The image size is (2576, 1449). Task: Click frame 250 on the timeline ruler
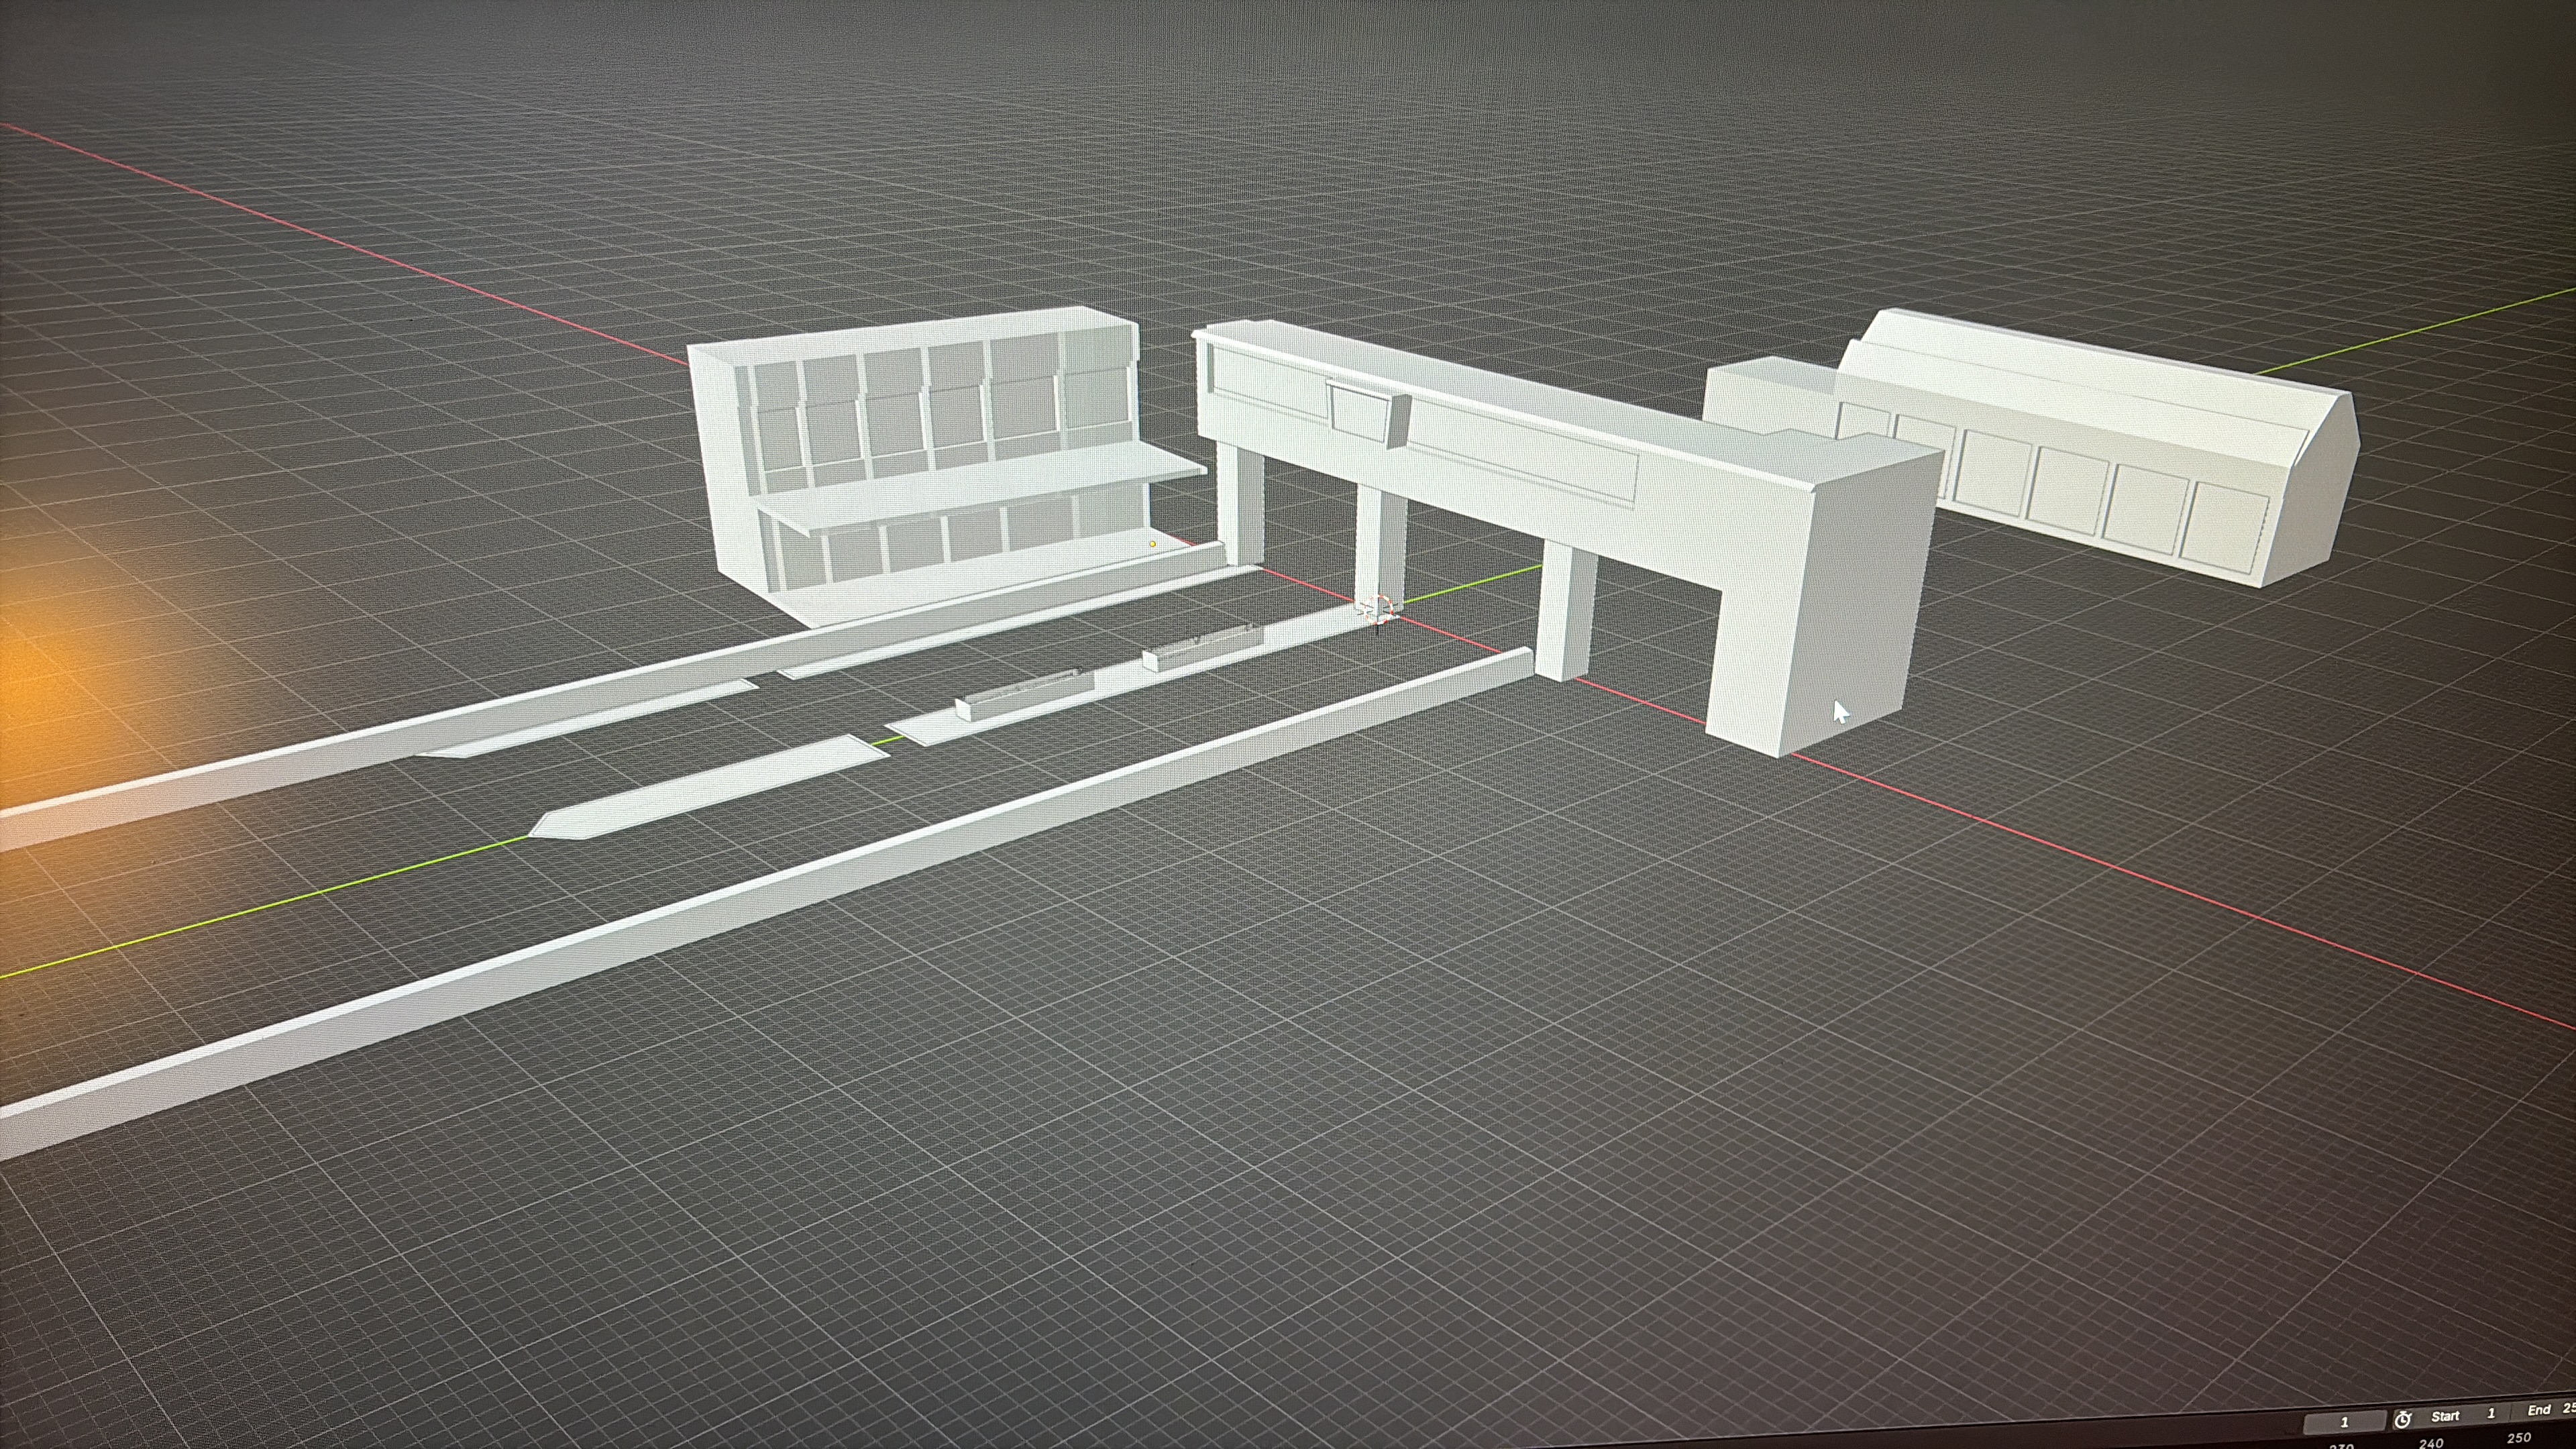(x=2518, y=1437)
